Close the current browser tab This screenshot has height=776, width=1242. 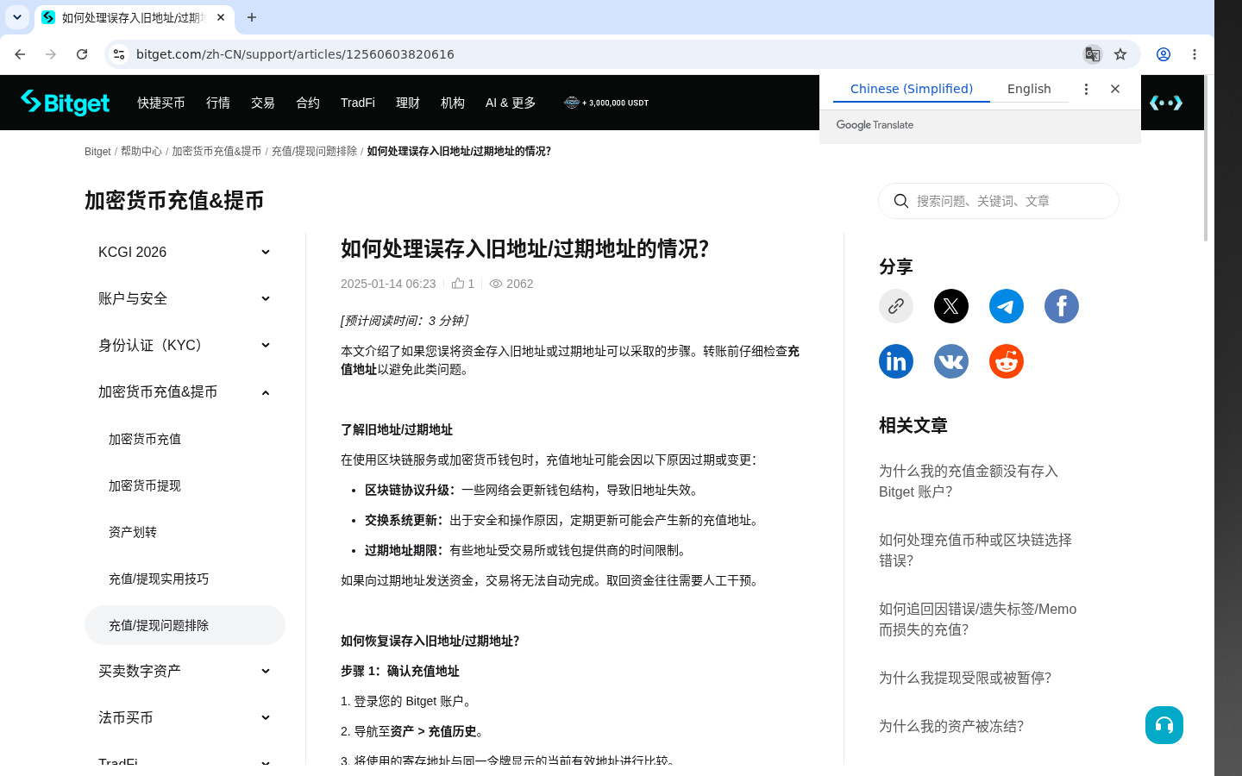point(221,17)
